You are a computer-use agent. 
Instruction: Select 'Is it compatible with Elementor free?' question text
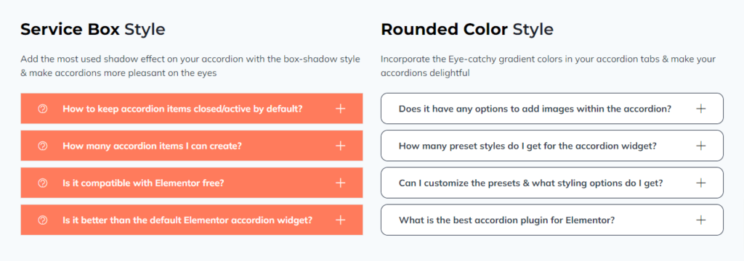click(143, 183)
